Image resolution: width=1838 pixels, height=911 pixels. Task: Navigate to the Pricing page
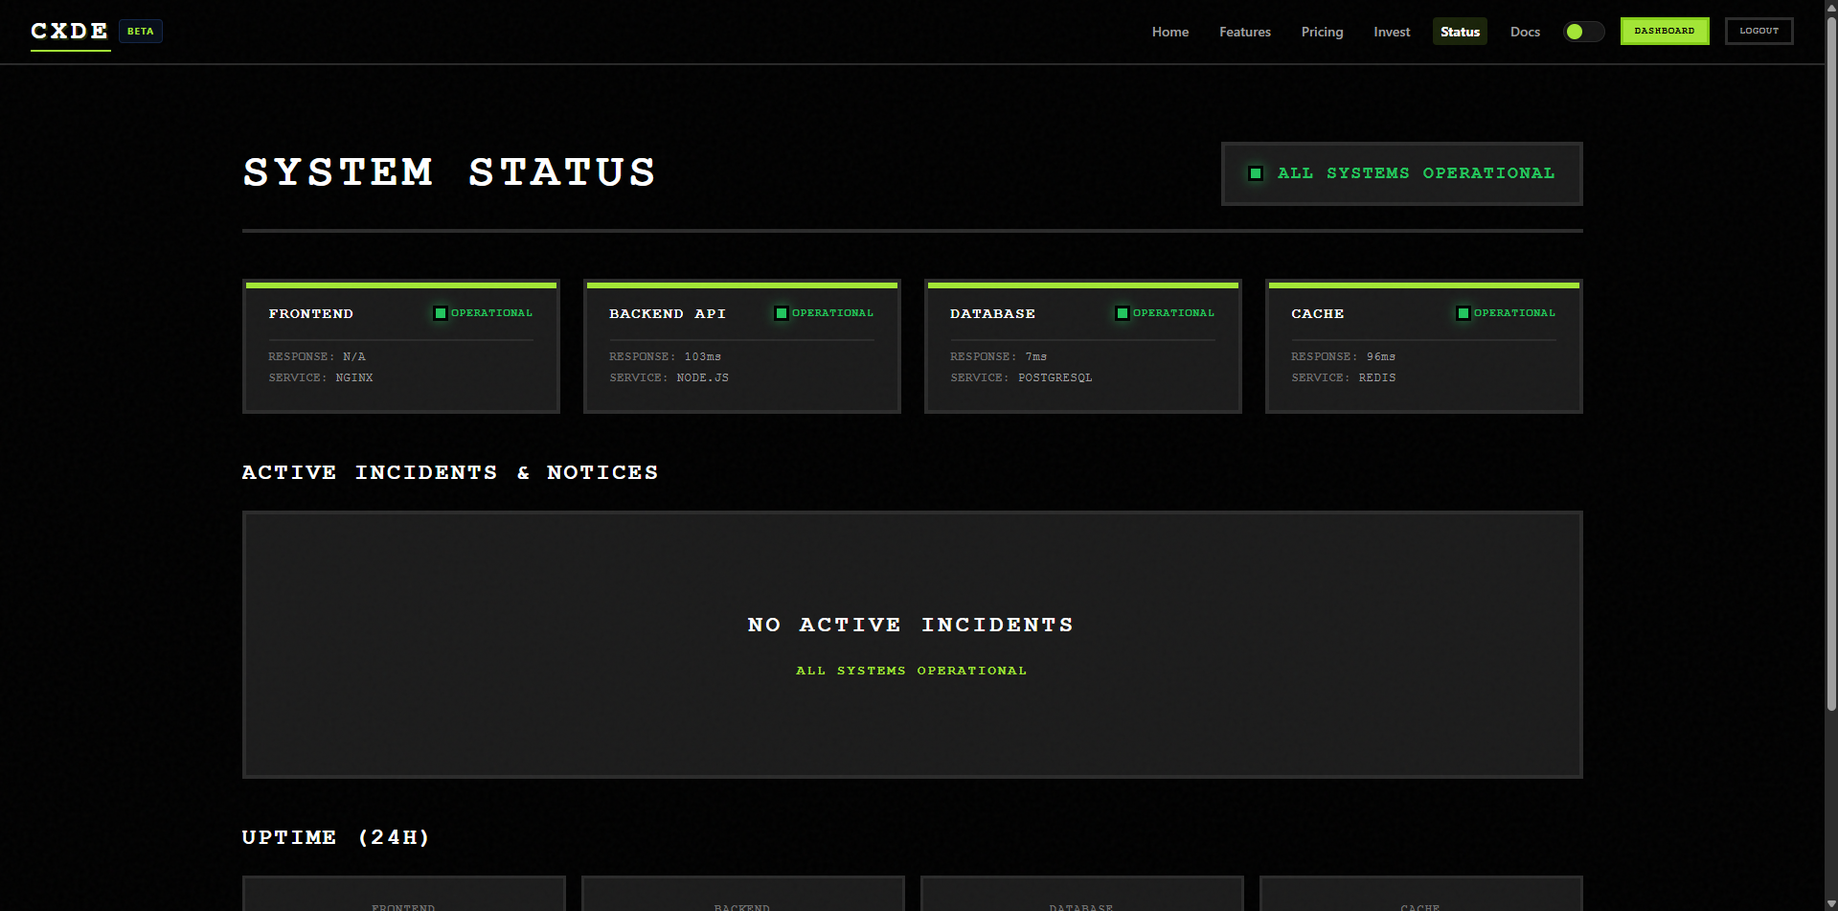1322,32
